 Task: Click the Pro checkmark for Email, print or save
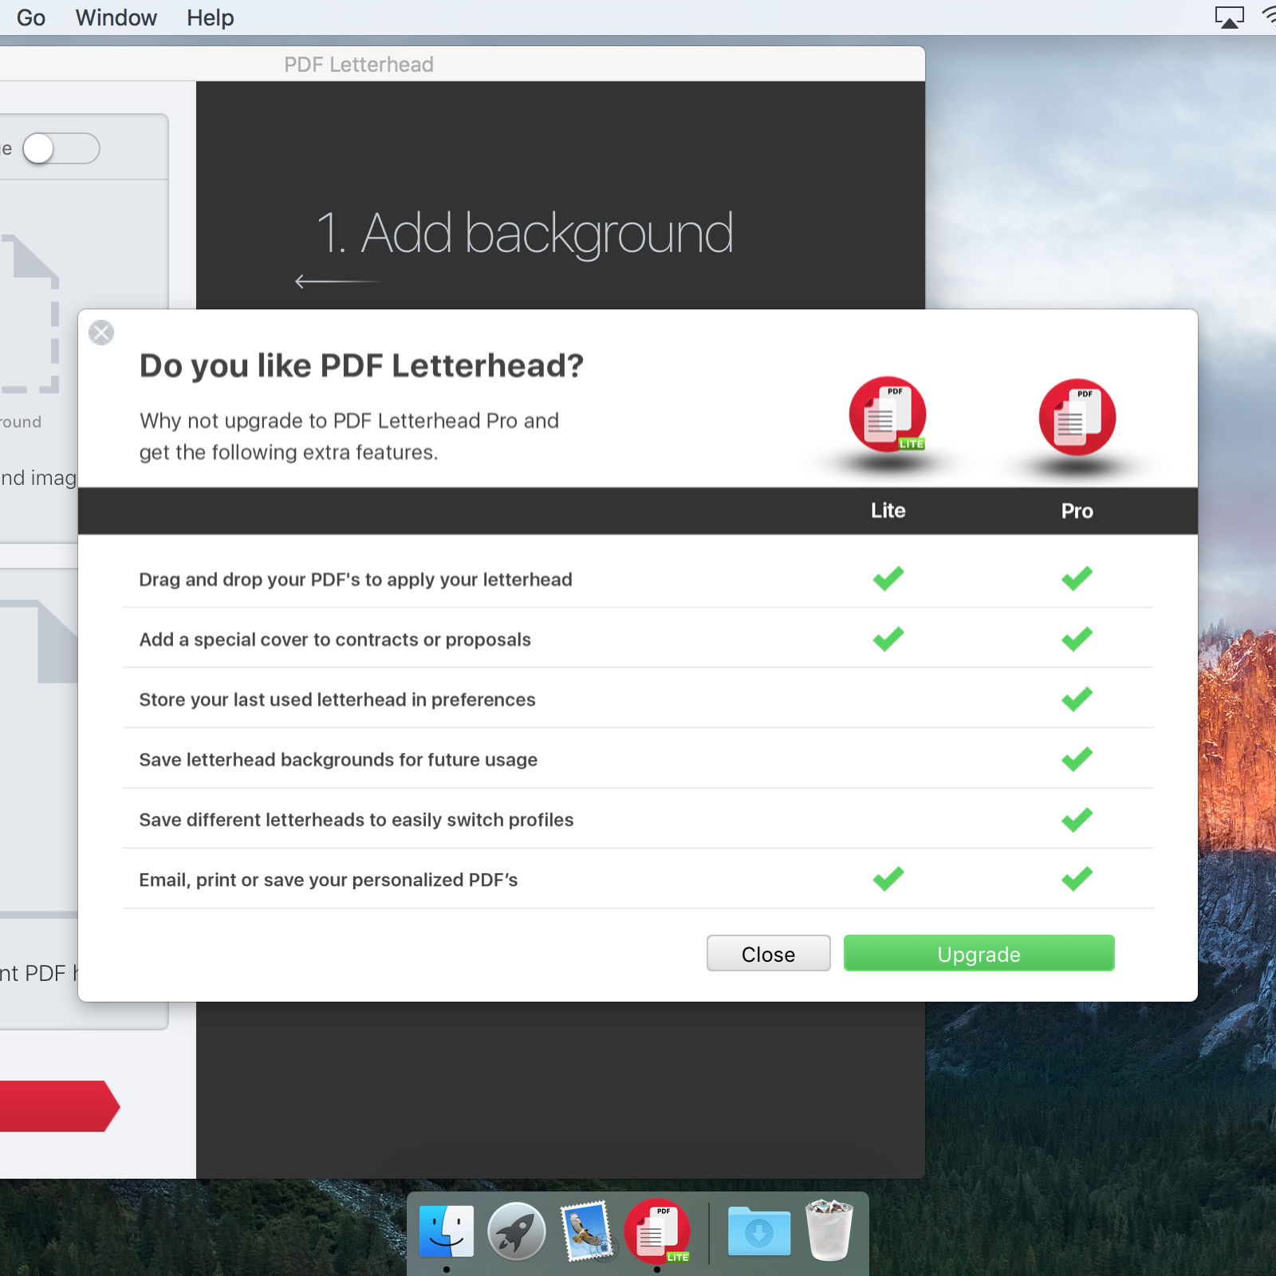point(1077,878)
